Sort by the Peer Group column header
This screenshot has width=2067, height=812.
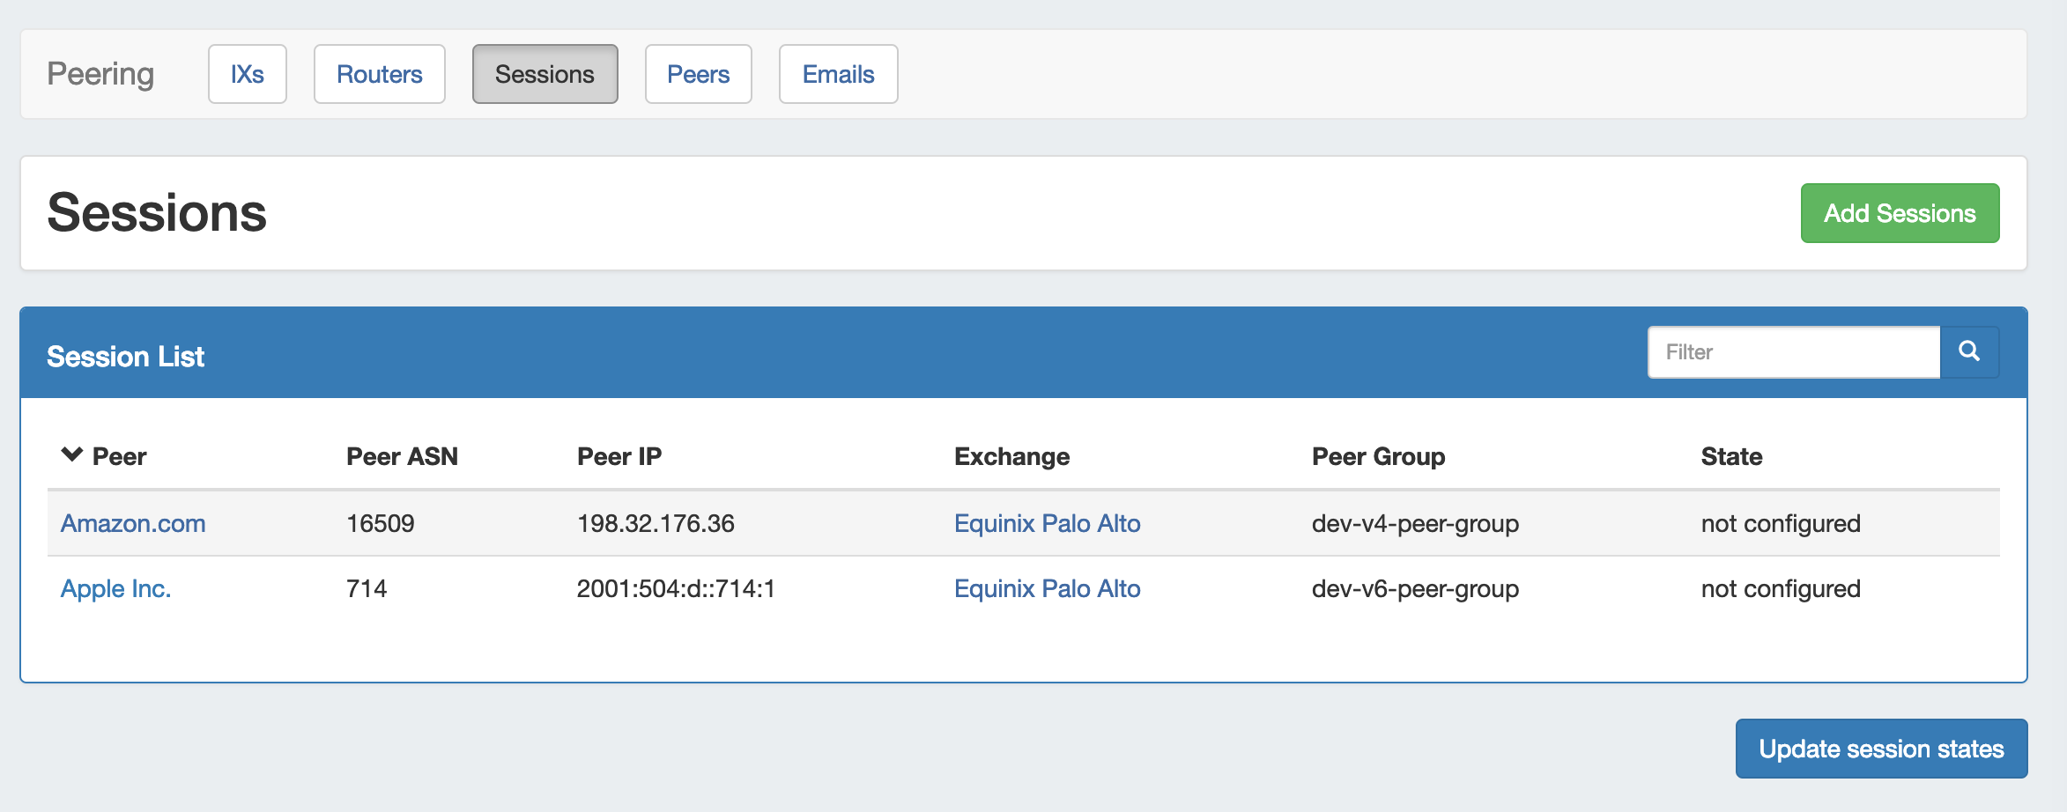1379,456
